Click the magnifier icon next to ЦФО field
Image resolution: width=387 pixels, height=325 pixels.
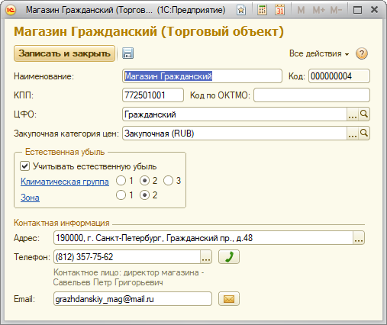point(364,114)
